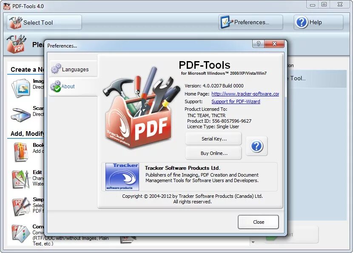This screenshot has width=353, height=253.
Task: Click the Create a New heading in main window
Action: [27, 70]
